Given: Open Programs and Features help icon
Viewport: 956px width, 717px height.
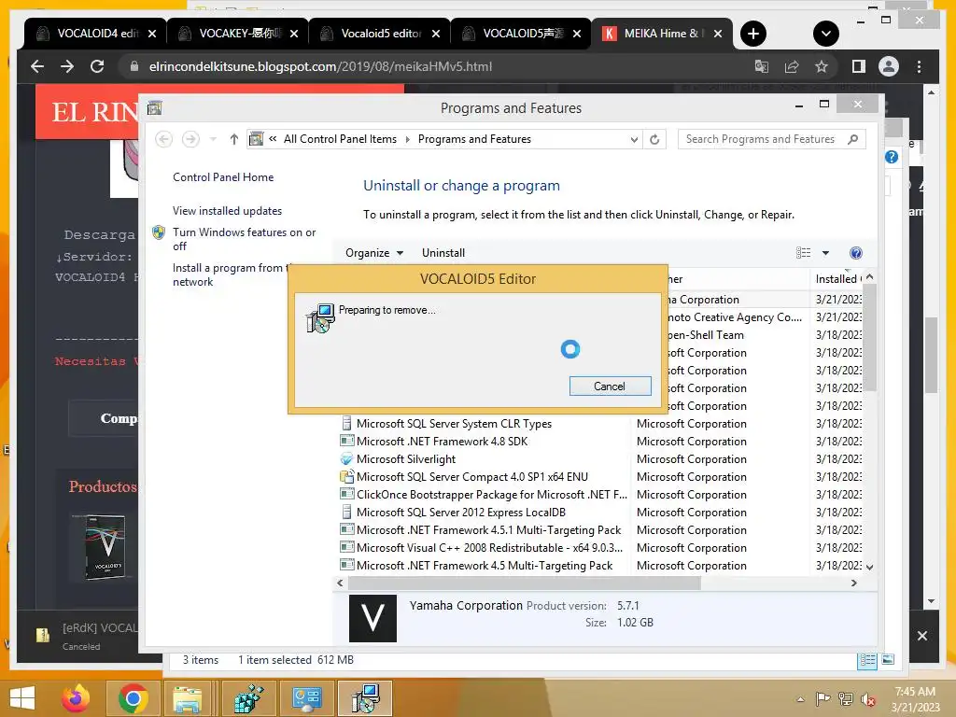Looking at the screenshot, I should click(856, 253).
